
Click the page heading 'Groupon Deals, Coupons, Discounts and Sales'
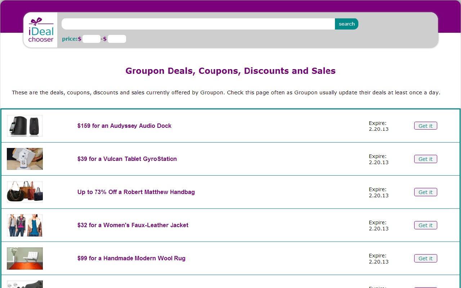(x=230, y=71)
